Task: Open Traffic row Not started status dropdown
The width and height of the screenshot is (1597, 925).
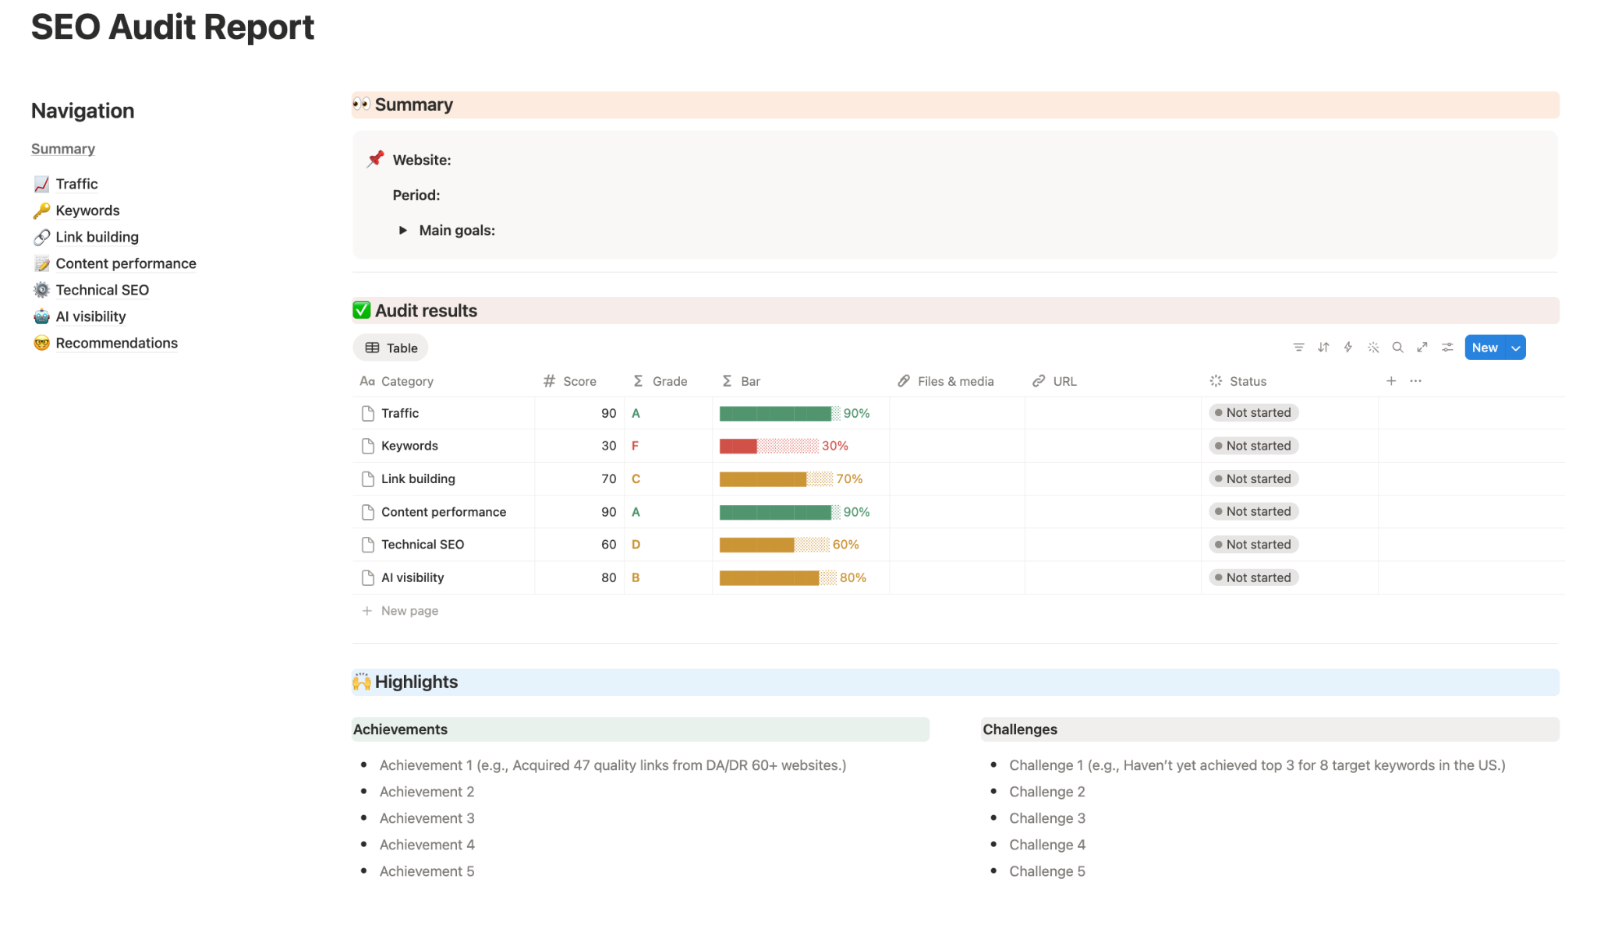Action: [1253, 412]
